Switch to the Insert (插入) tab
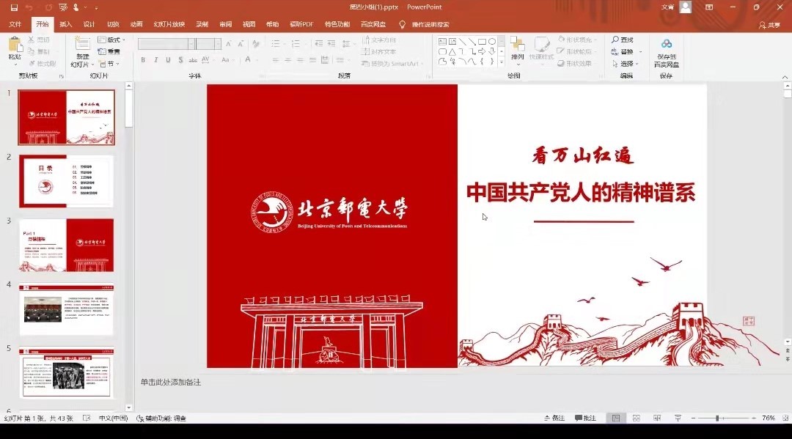The height and width of the screenshot is (439, 792). coord(66,24)
